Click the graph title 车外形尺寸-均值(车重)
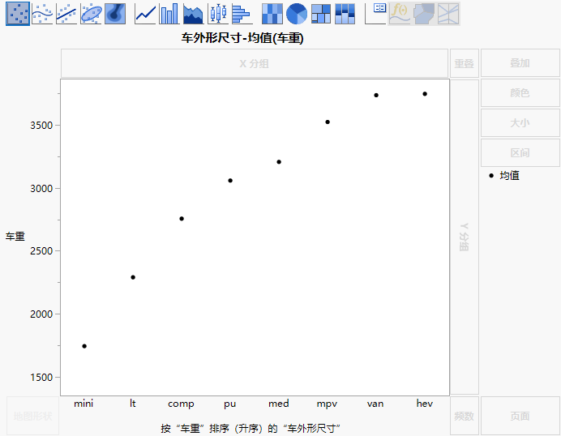The width and height of the screenshot is (561, 436). [242, 38]
